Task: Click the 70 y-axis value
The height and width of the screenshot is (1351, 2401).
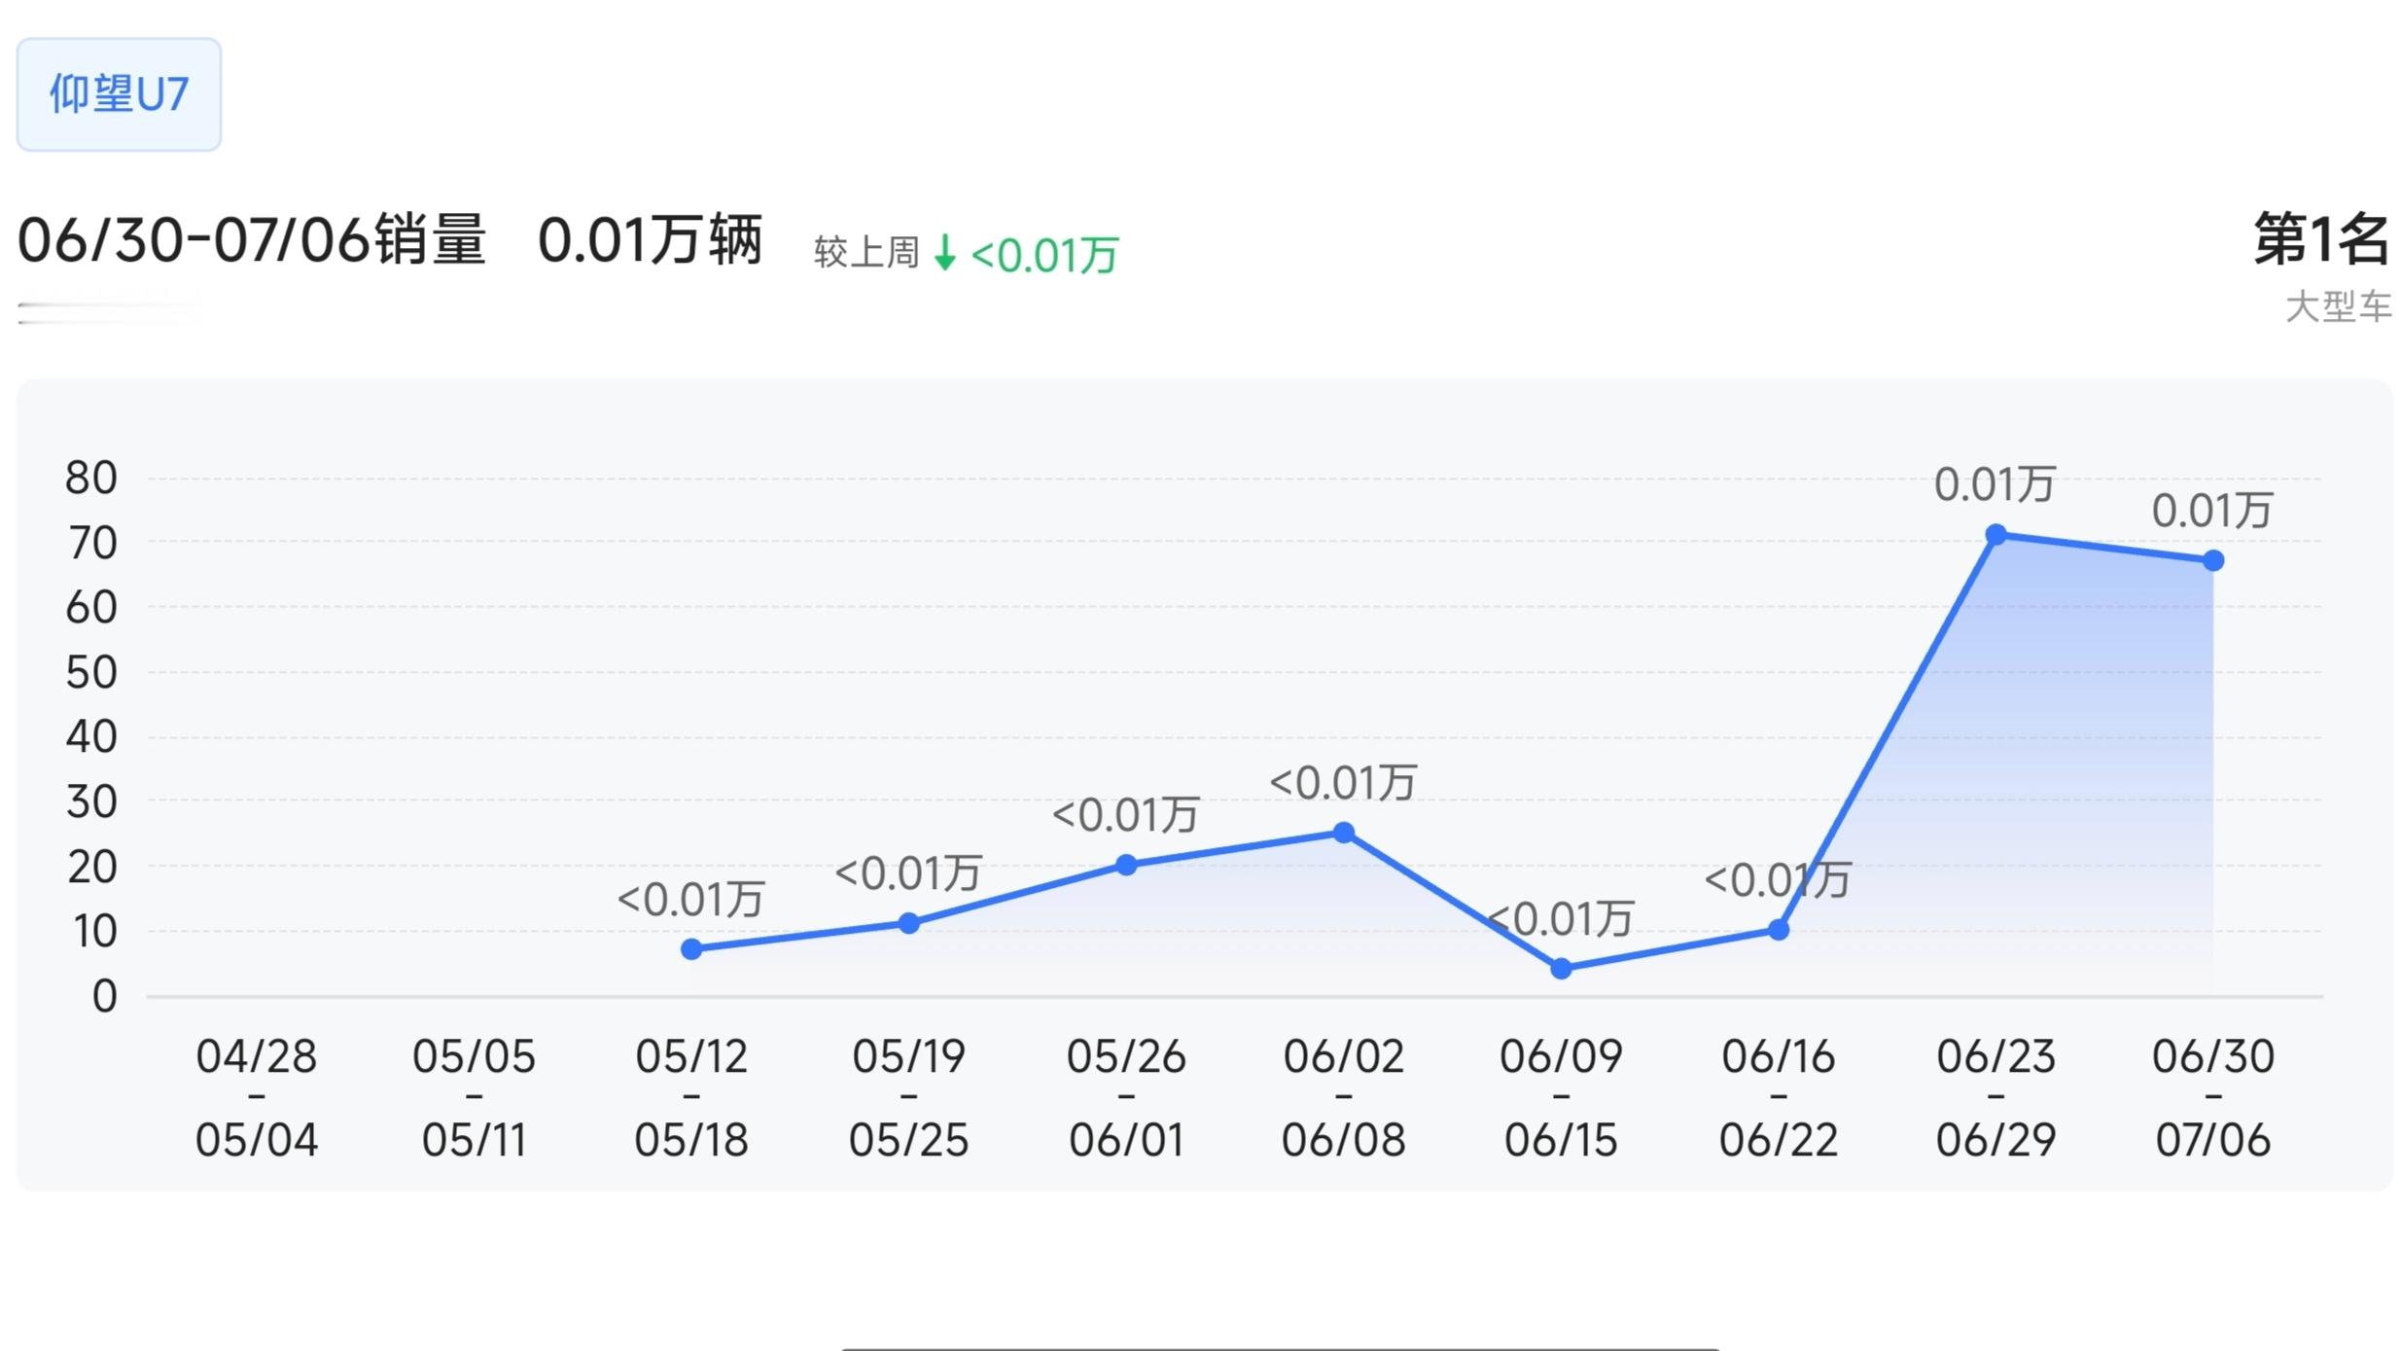Action: (x=91, y=543)
